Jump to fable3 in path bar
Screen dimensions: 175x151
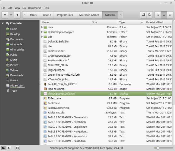click(x=33, y=15)
